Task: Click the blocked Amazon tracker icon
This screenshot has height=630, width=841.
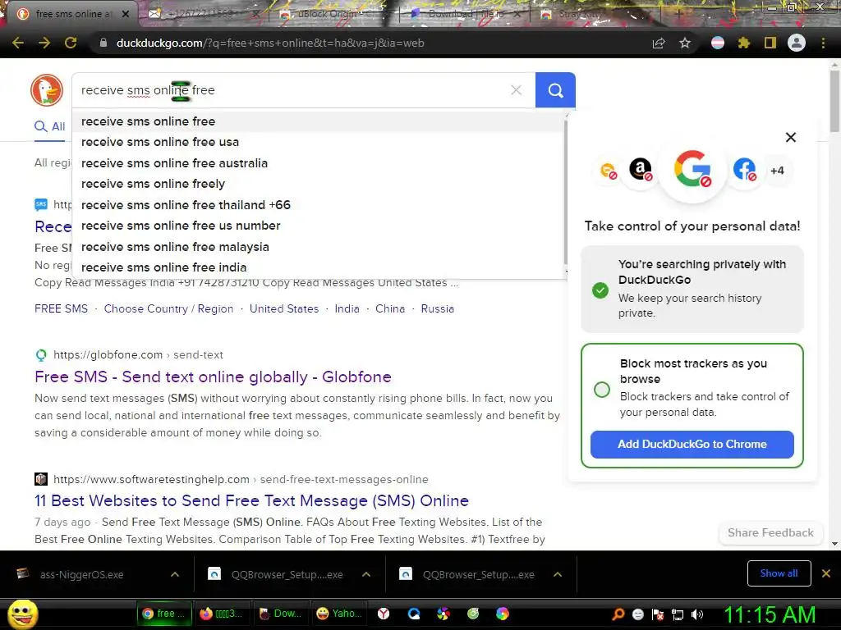Action: coord(641,170)
